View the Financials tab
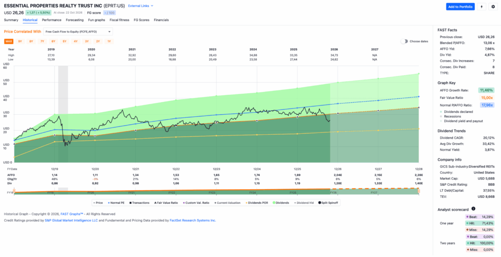Screen dimensions: 501x257 point(161,20)
